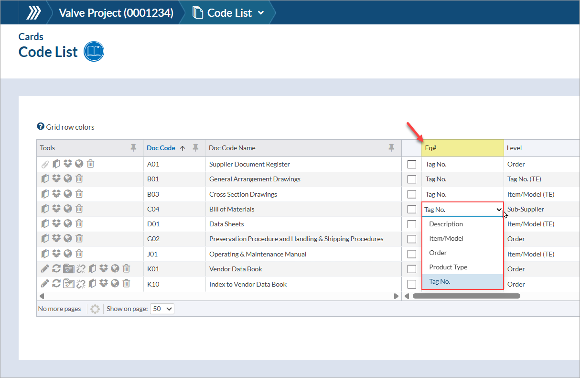Tick the checkbox for Operating & Maintenance Manual
Image resolution: width=580 pixels, height=378 pixels.
click(412, 254)
